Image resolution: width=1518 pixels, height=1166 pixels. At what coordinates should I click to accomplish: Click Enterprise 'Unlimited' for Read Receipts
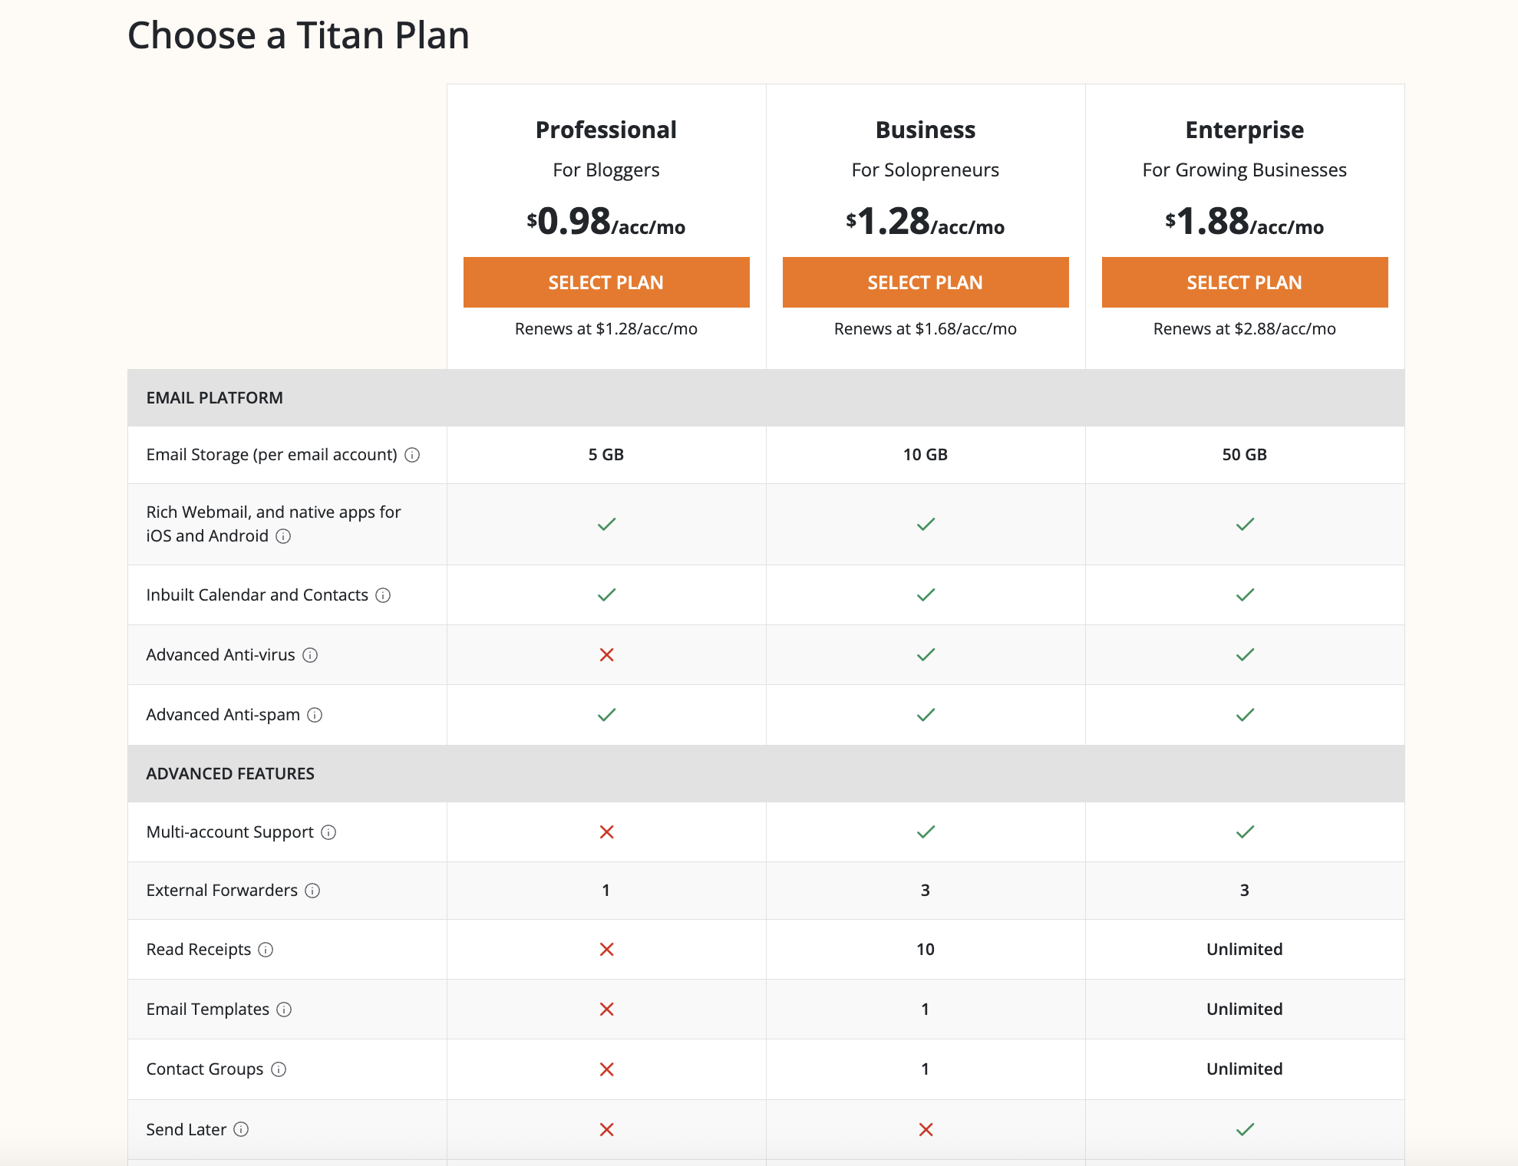1245,950
